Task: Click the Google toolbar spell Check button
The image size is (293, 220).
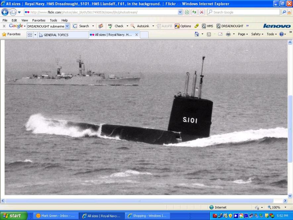Action: pos(116,26)
